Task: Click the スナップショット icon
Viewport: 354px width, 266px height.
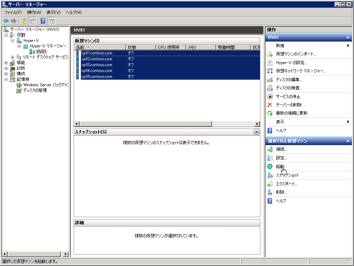Action: 270,175
